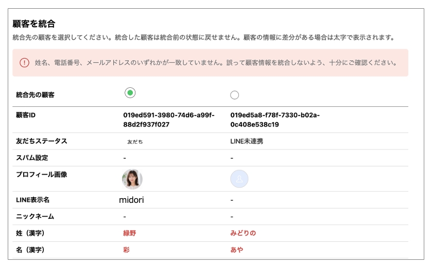Click the 顧客を統合 heading
The height and width of the screenshot is (266, 432).
coord(34,24)
